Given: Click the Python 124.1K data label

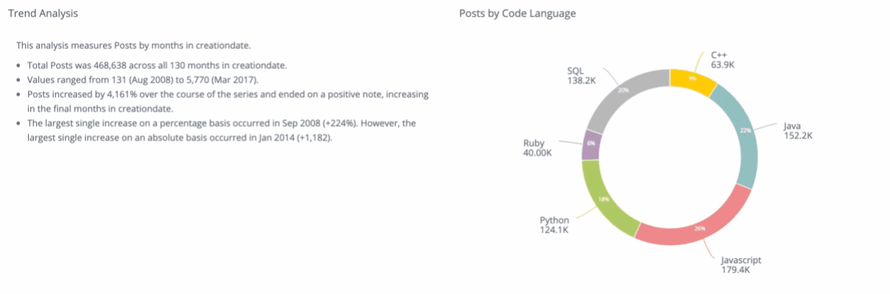Looking at the screenshot, I should pyautogui.click(x=554, y=225).
